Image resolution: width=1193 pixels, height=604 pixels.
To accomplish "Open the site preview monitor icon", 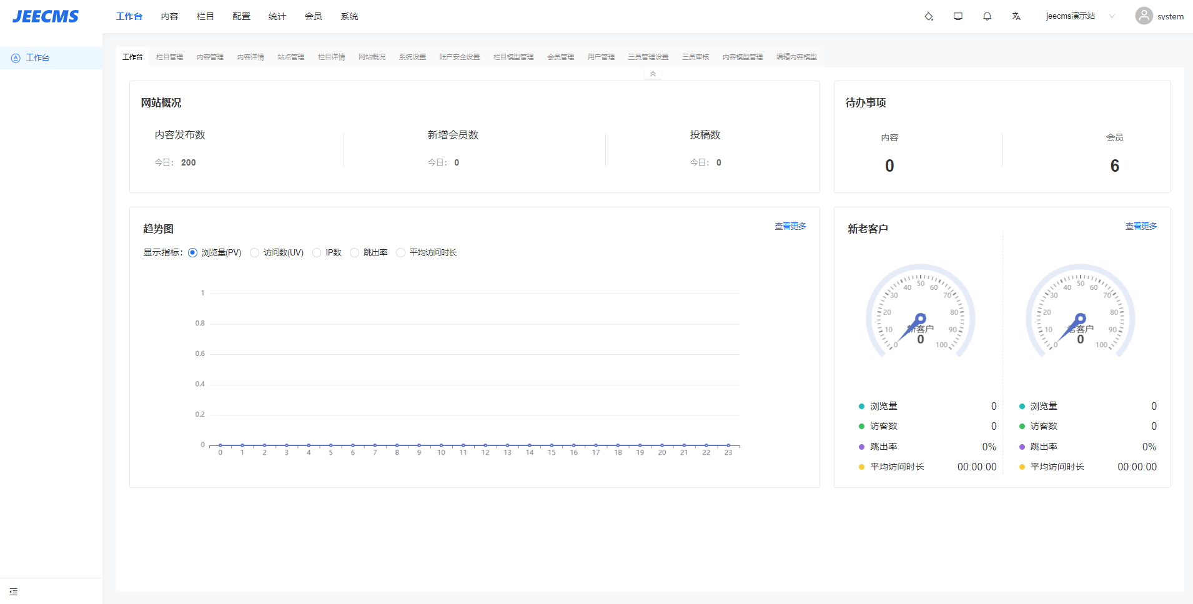I will 958,16.
